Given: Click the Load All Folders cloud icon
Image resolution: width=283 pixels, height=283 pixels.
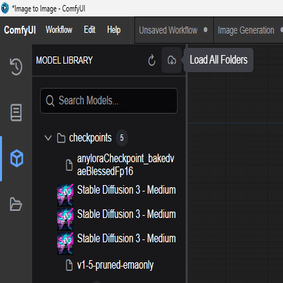Looking at the screenshot, I should tap(172, 60).
